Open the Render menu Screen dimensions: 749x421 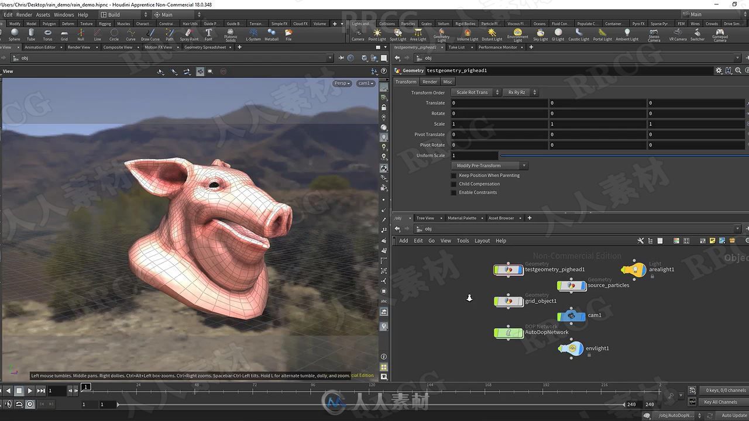[x=24, y=15]
